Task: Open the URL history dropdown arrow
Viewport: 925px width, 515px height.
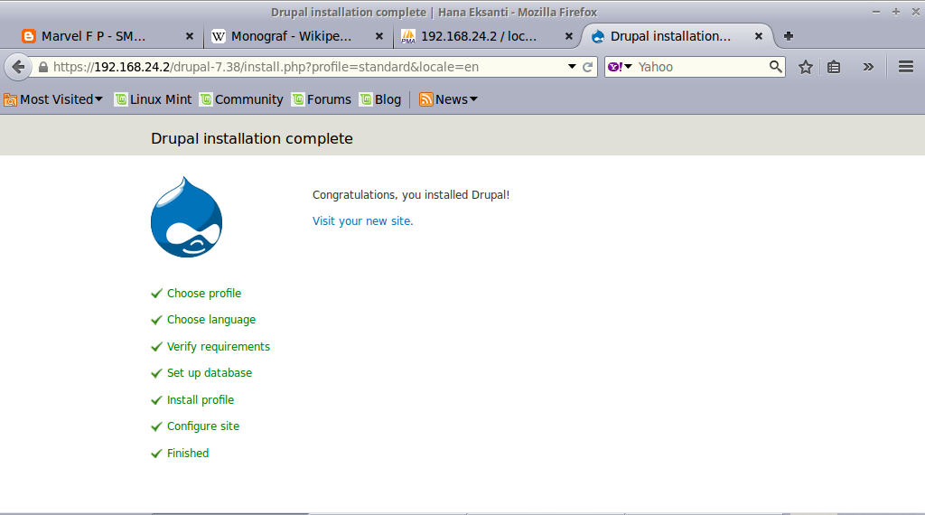Action: [x=572, y=67]
